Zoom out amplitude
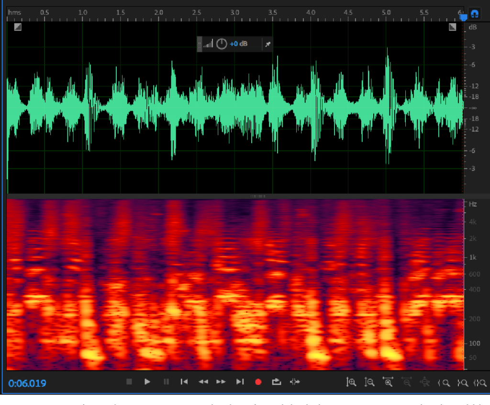 click(369, 382)
